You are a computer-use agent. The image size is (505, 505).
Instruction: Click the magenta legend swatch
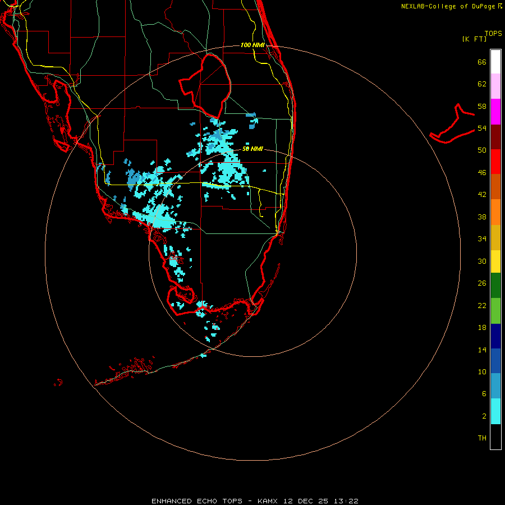coord(495,112)
